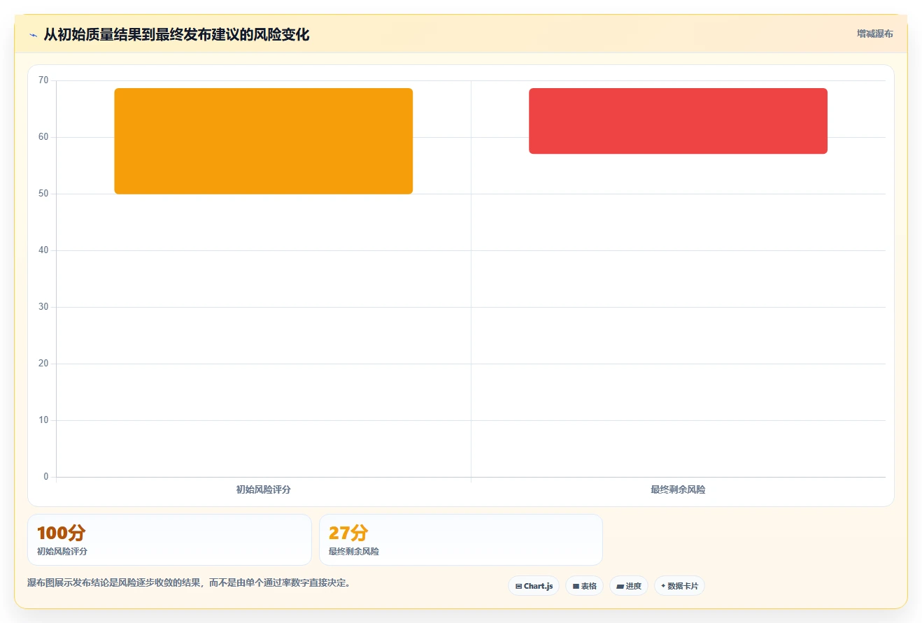Click the orange 初始风险评分 bar

tap(264, 141)
